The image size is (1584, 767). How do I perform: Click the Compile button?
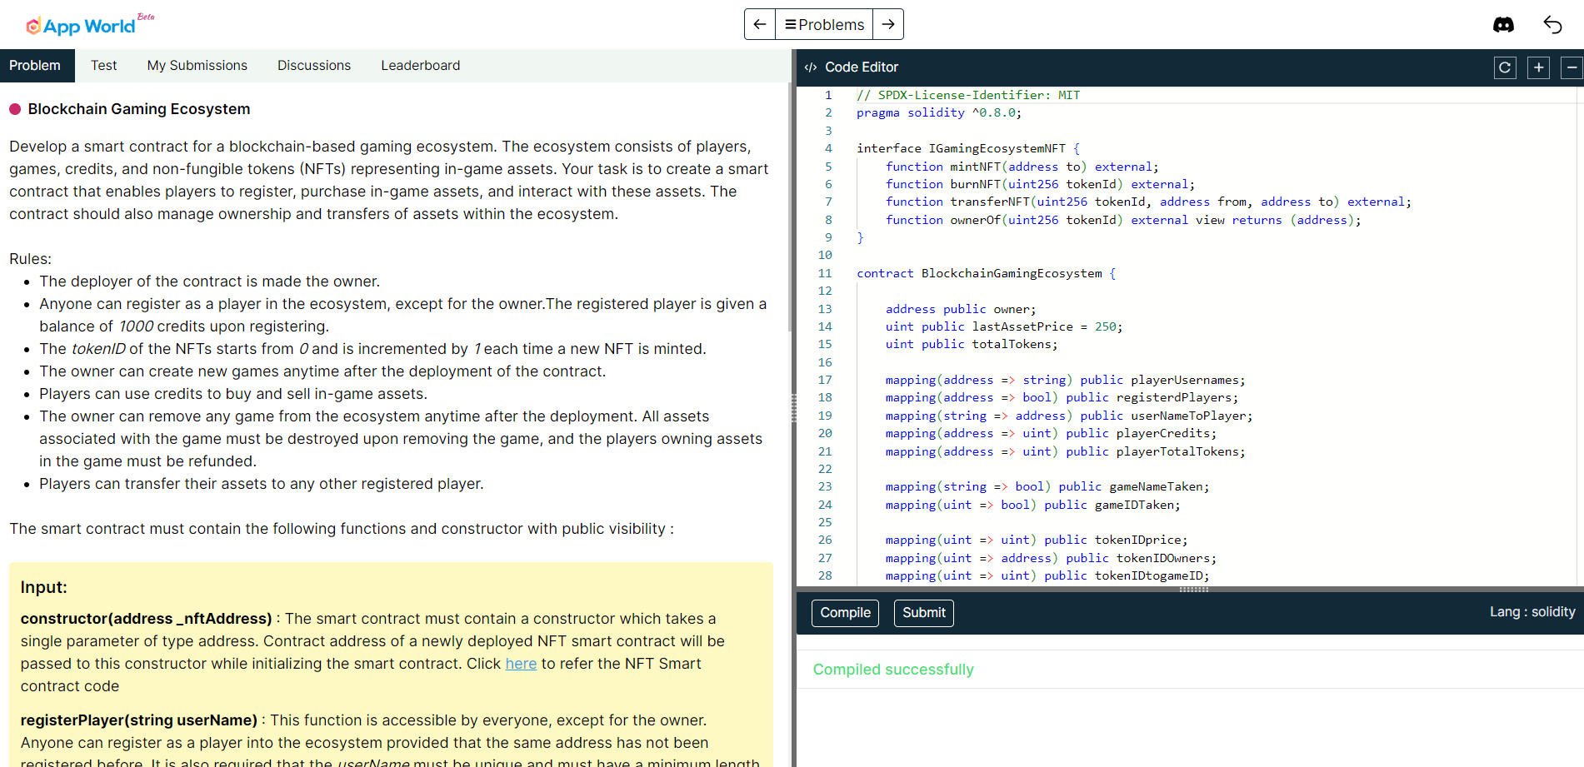[845, 613]
